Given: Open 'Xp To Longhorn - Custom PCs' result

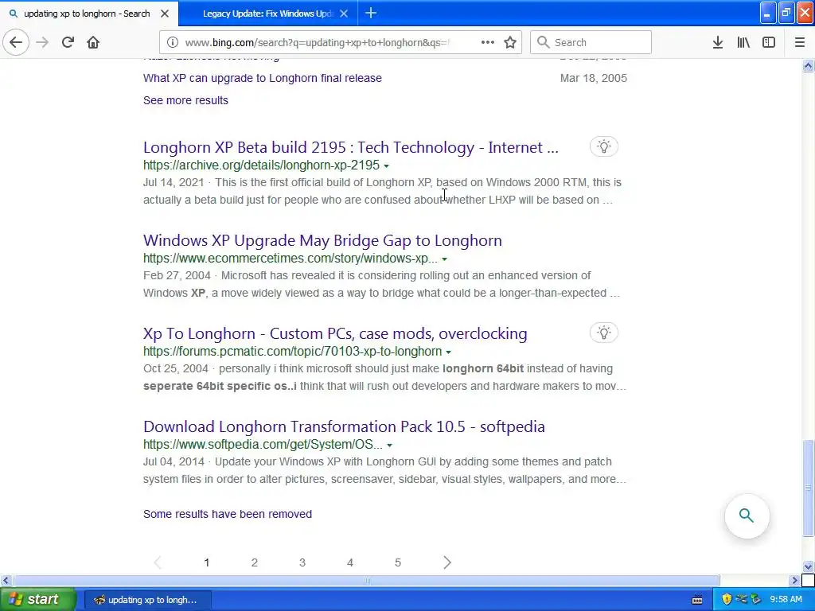Looking at the screenshot, I should pos(335,333).
